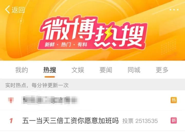The width and height of the screenshot is (185, 133).
Task: Open the 文娱 tab
Action: pyautogui.click(x=78, y=70)
